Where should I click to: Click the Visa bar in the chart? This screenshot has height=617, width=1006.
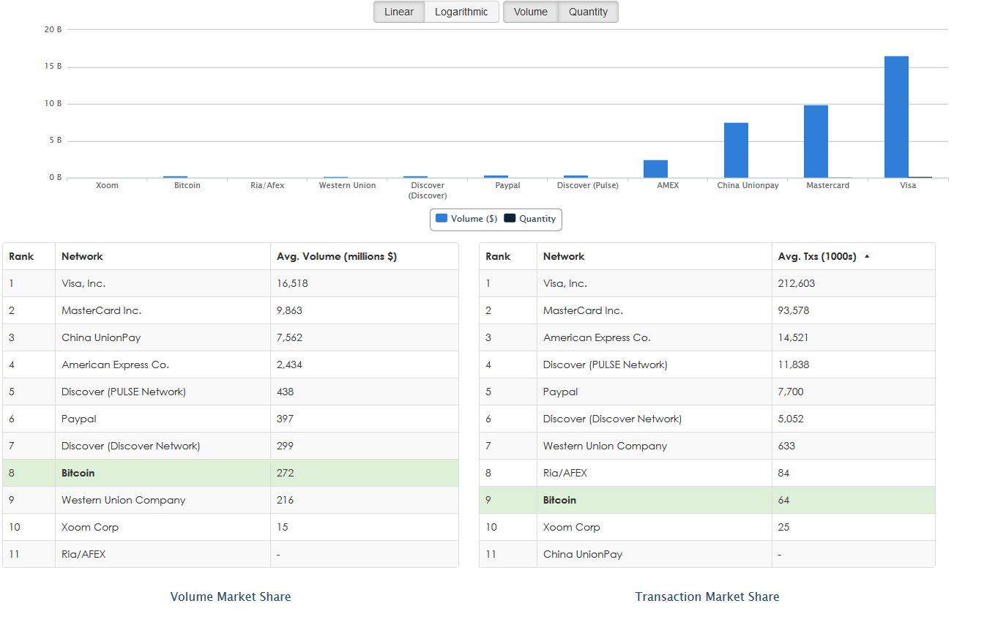point(896,117)
